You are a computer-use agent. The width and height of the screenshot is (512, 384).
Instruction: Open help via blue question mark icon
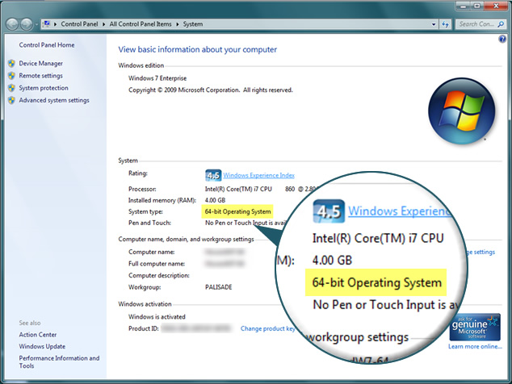pos(502,40)
